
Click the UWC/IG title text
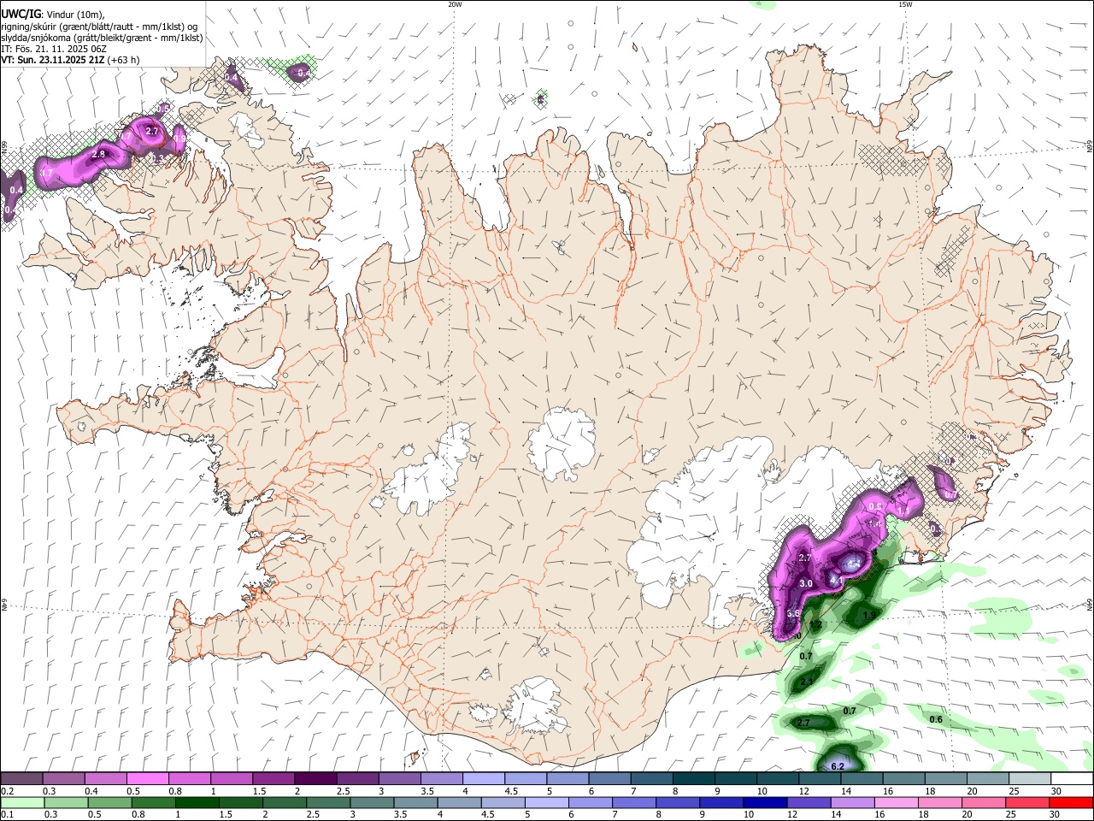pos(21,14)
